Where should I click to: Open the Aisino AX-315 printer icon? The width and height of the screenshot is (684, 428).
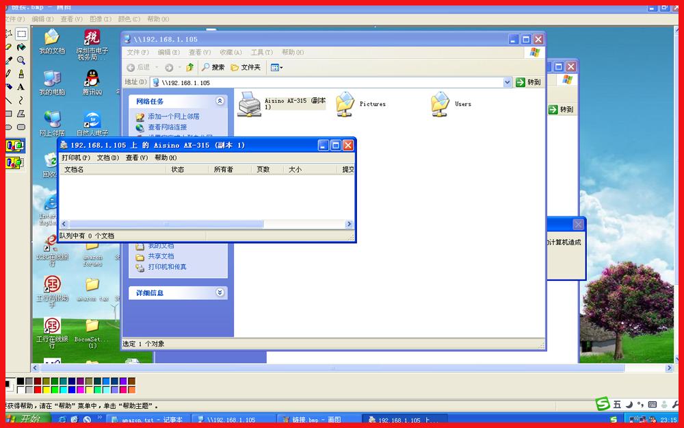pyautogui.click(x=250, y=103)
